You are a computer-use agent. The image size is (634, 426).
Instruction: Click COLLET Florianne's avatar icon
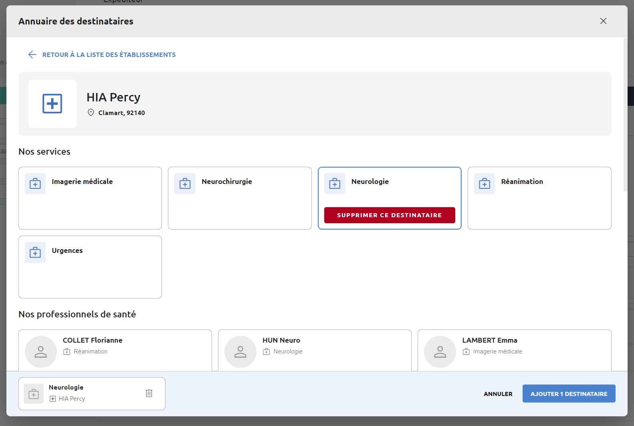pos(41,352)
